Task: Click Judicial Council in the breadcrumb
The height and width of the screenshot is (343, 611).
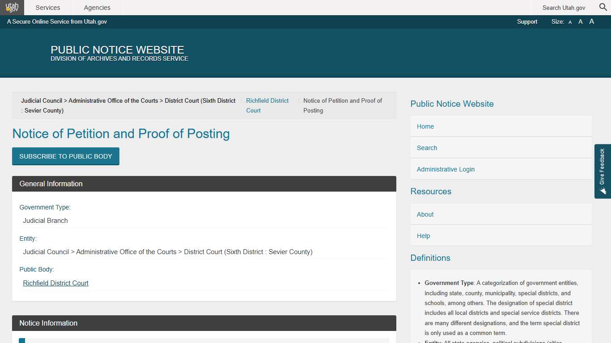Action: (41, 100)
